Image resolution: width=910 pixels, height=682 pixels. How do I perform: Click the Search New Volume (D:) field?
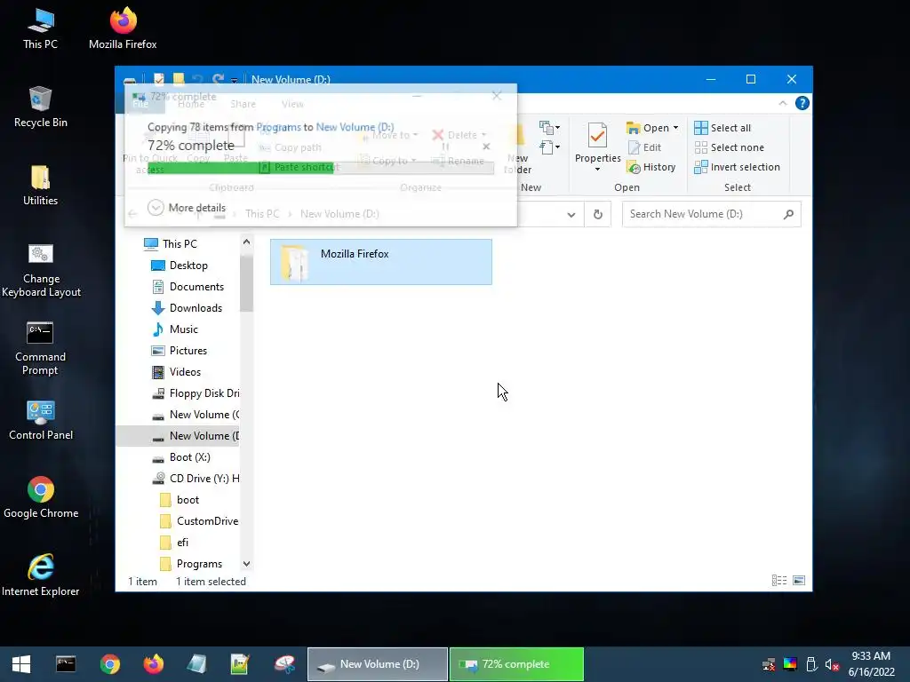[711, 214]
